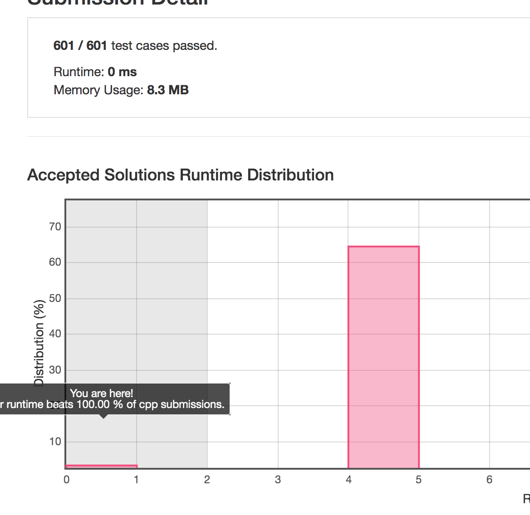Click the x-axis label 6
530x515 pixels.
pyautogui.click(x=489, y=480)
